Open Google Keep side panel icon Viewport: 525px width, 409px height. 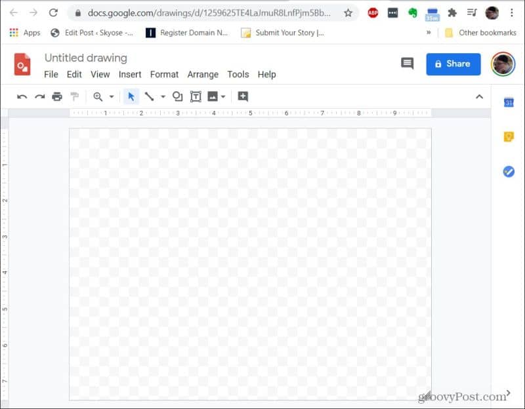[509, 136]
